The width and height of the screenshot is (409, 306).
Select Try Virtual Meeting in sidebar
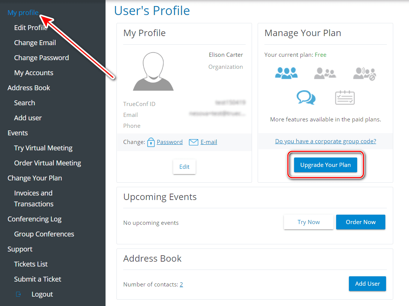(x=43, y=148)
